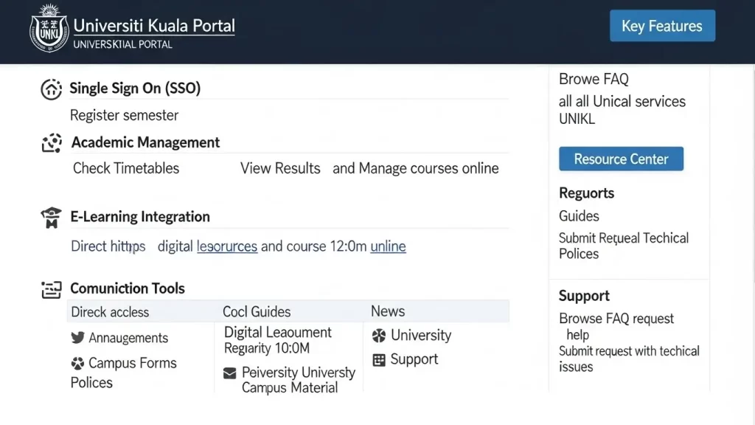This screenshot has width=755, height=425.
Task: Select the Cocl Guides column header
Action: [x=257, y=312]
